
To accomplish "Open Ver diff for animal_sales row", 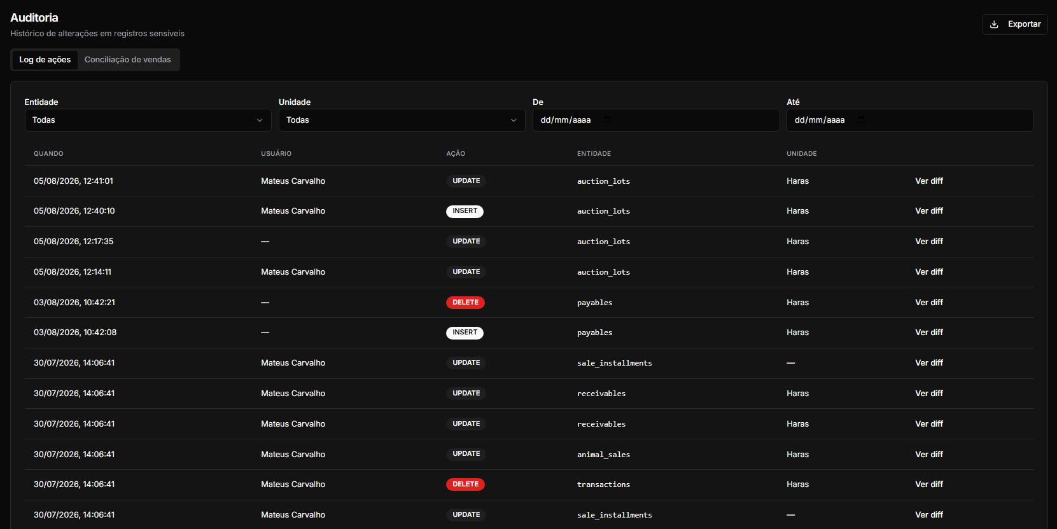I will (x=929, y=454).
